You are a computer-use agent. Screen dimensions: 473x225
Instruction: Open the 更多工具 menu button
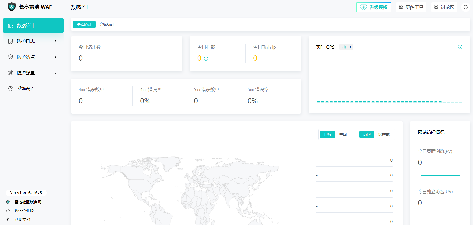(411, 7)
